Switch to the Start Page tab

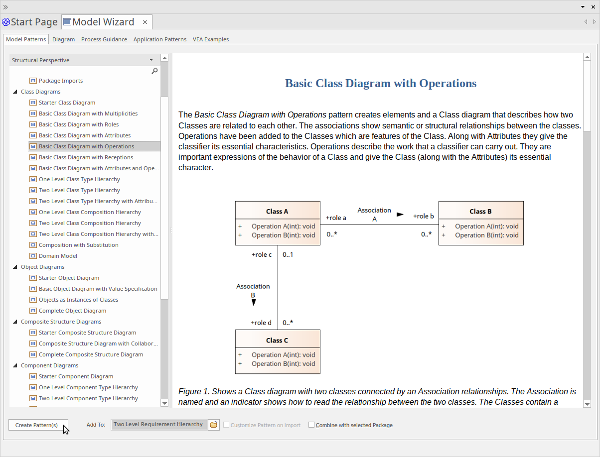pos(30,22)
